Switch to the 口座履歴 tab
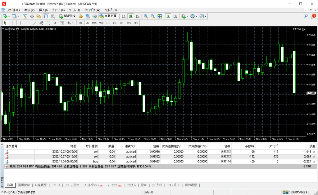Viewport: 318px width, 195px height. click(41, 185)
